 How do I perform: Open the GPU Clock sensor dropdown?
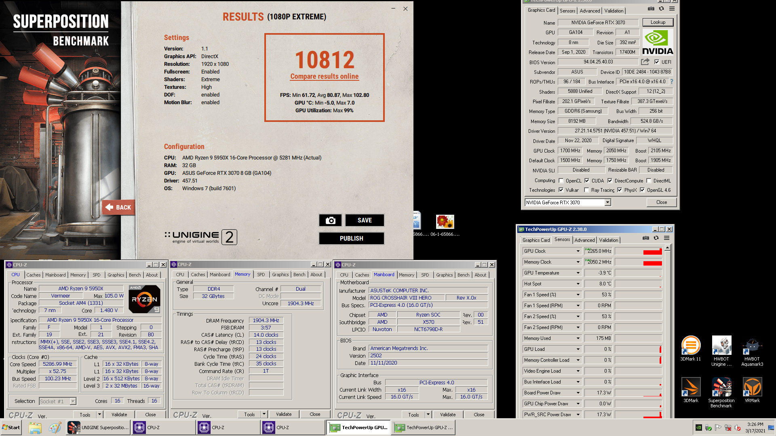pos(578,251)
